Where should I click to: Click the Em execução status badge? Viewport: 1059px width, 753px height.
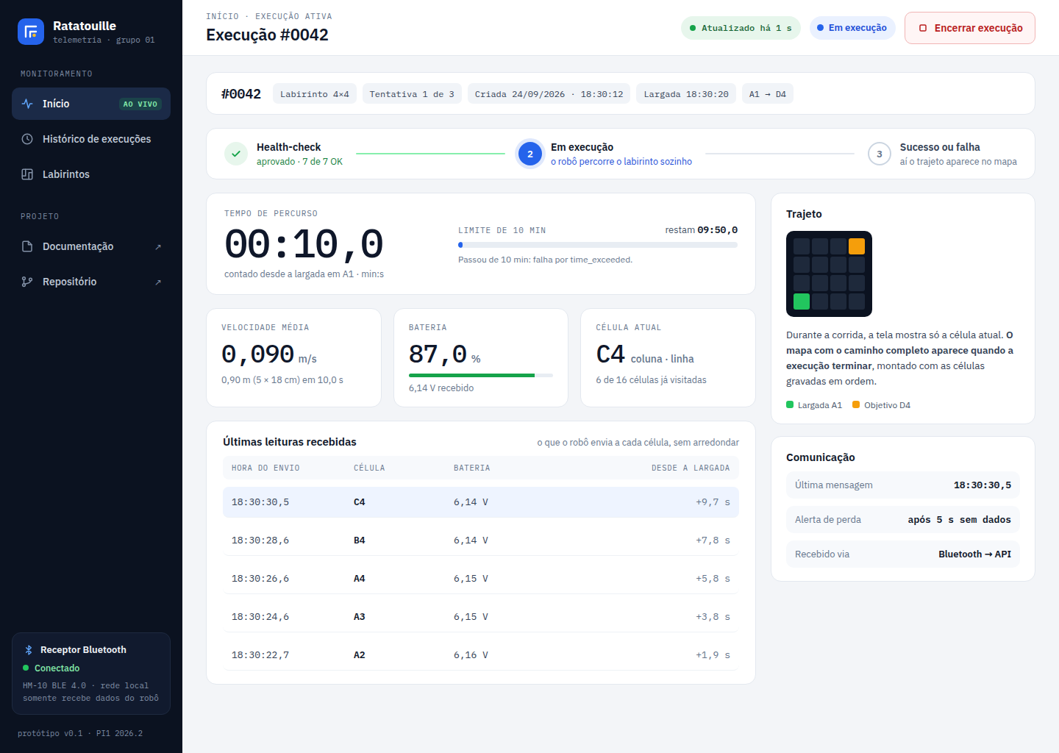[x=852, y=28]
